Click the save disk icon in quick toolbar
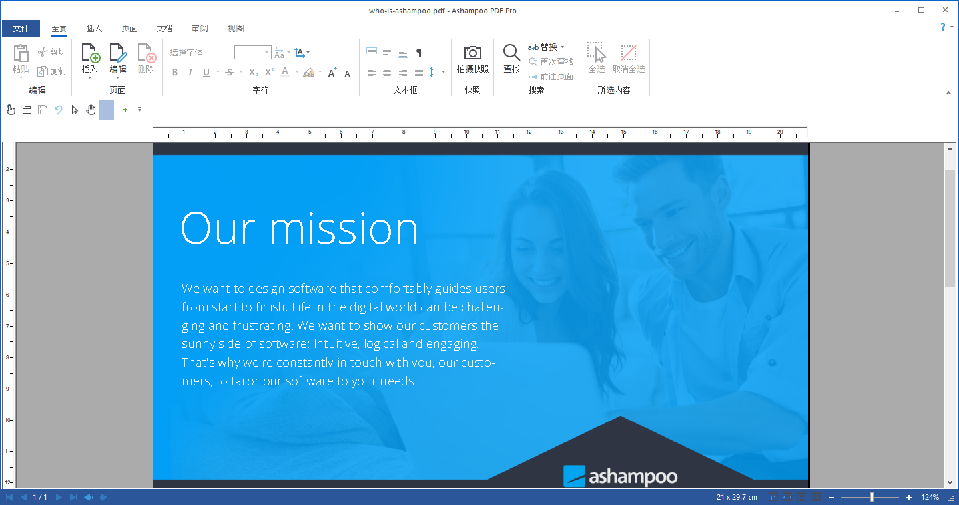This screenshot has width=959, height=505. 43,110
